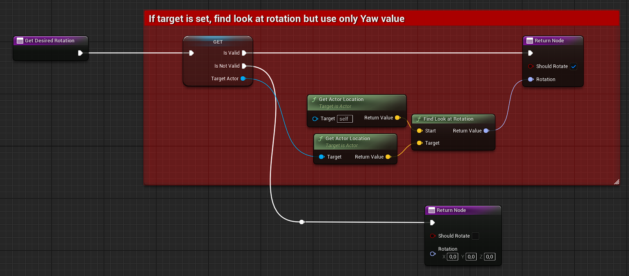This screenshot has width=629, height=276.
Task: Click the Target Actor blue output pin
Action: [243, 79]
